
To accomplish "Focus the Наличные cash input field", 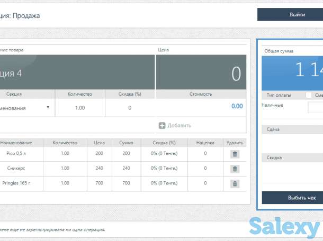I will click(x=316, y=108).
